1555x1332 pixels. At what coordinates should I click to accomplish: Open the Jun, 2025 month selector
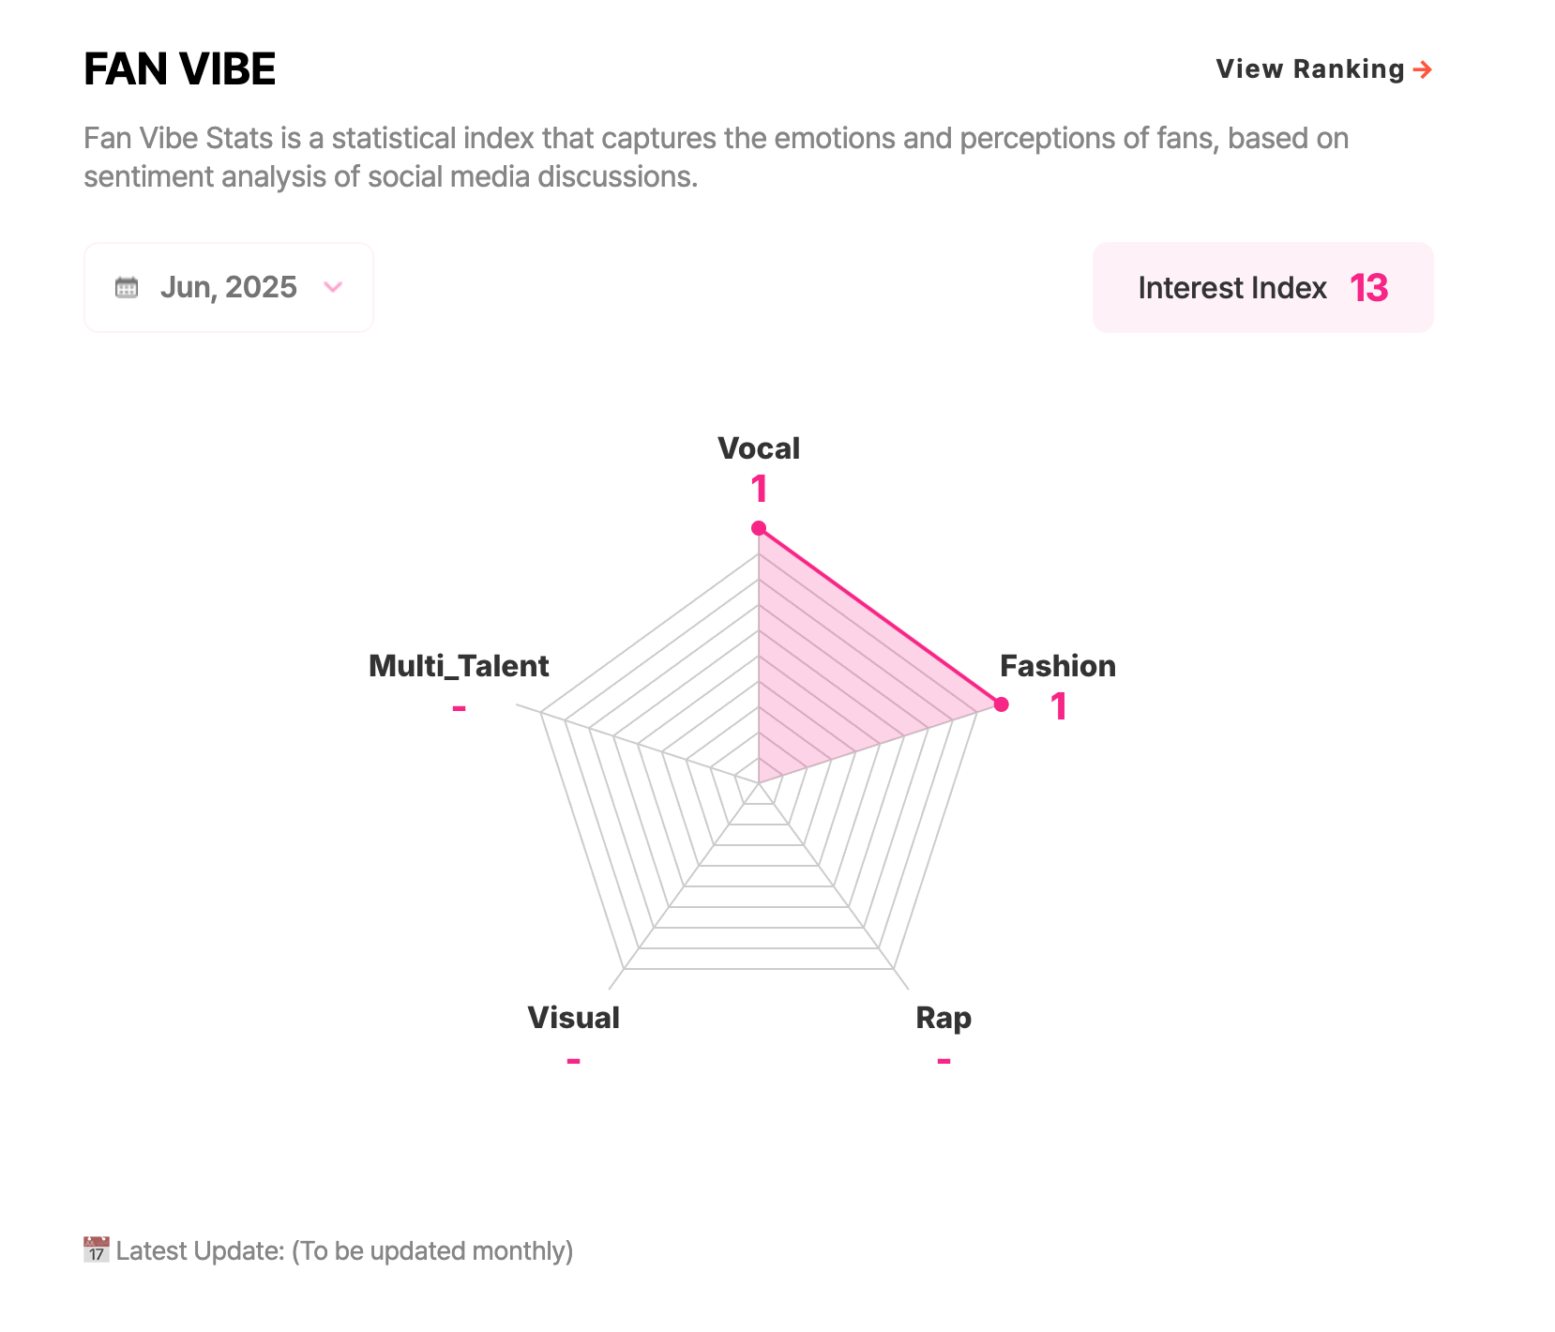coord(229,287)
